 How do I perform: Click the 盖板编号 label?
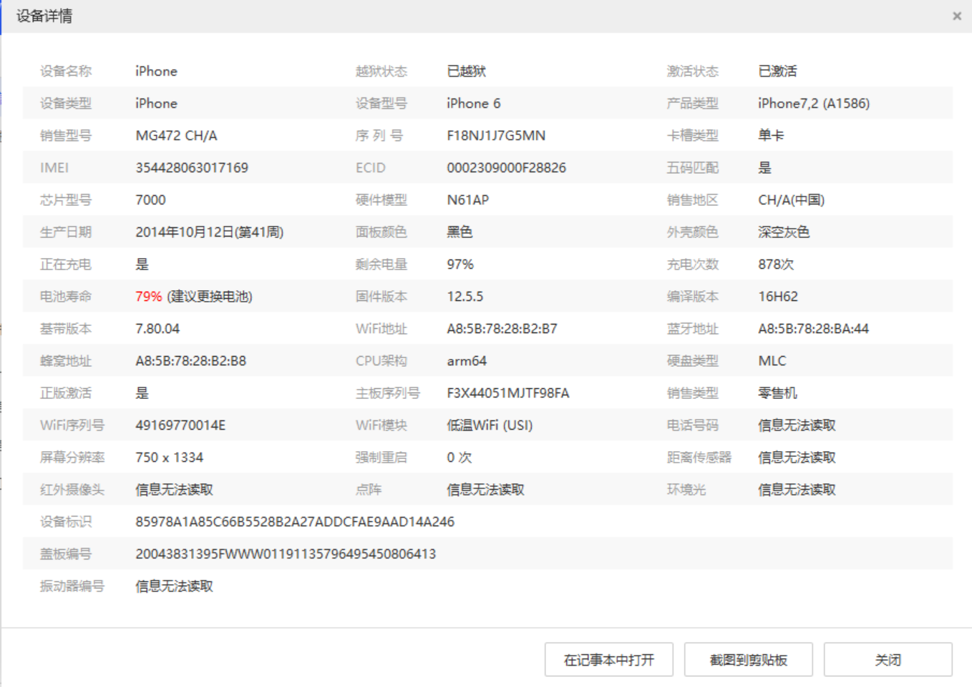[x=66, y=554]
